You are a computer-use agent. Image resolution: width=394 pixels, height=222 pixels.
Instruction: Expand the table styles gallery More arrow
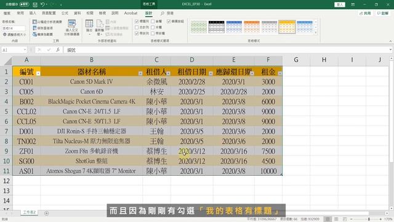[x=316, y=32]
